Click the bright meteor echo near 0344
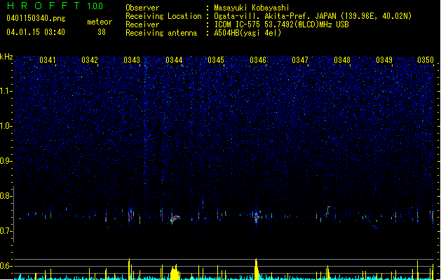The width and height of the screenshot is (441, 280). (175, 218)
